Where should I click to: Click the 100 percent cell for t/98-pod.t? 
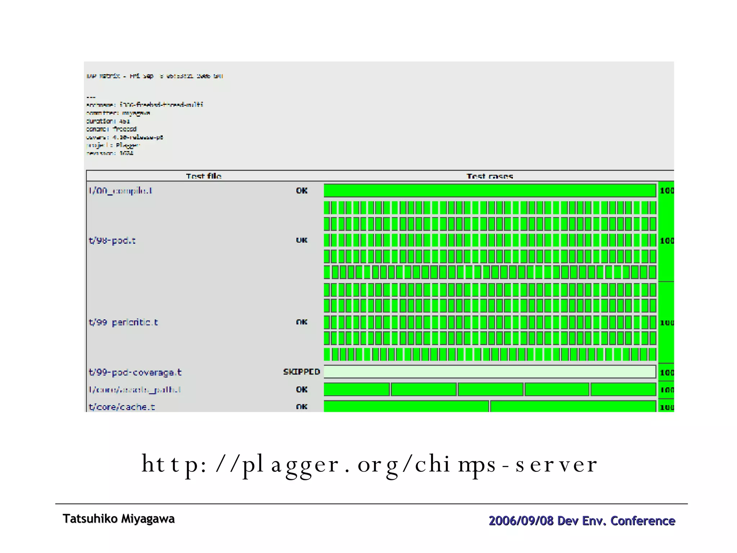coord(666,240)
